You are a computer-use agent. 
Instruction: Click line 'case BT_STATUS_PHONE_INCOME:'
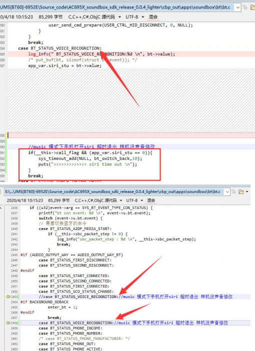70,328
